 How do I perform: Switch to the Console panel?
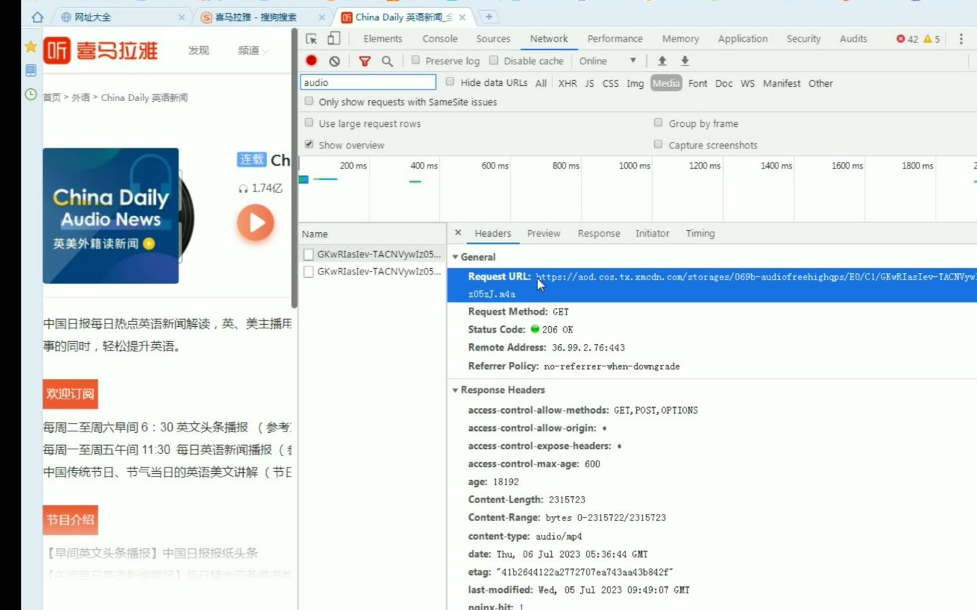[x=440, y=39]
